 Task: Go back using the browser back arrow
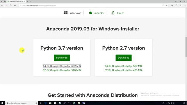pos(2,5)
